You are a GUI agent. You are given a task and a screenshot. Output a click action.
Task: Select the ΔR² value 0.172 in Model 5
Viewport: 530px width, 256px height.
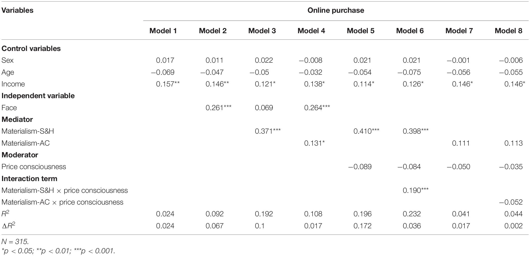363,226
